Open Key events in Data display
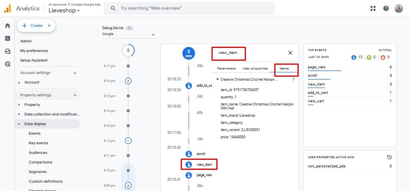Viewport: 409px width, 191px height. click(x=38, y=143)
